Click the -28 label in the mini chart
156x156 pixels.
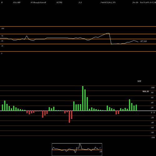[x=100, y=152]
